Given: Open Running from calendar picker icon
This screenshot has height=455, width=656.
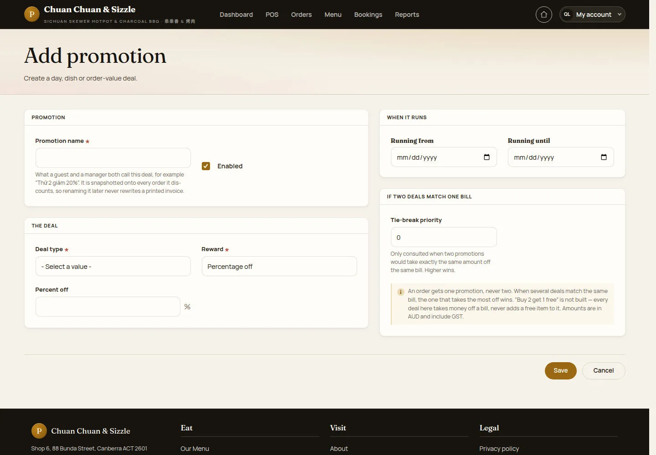Looking at the screenshot, I should tap(487, 157).
